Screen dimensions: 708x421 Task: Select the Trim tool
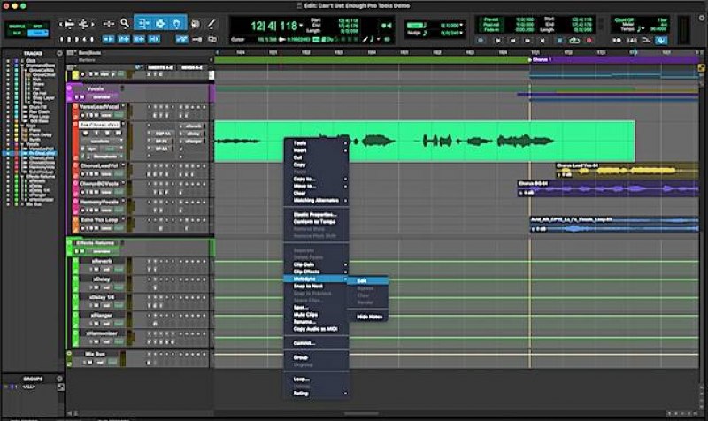coord(143,24)
